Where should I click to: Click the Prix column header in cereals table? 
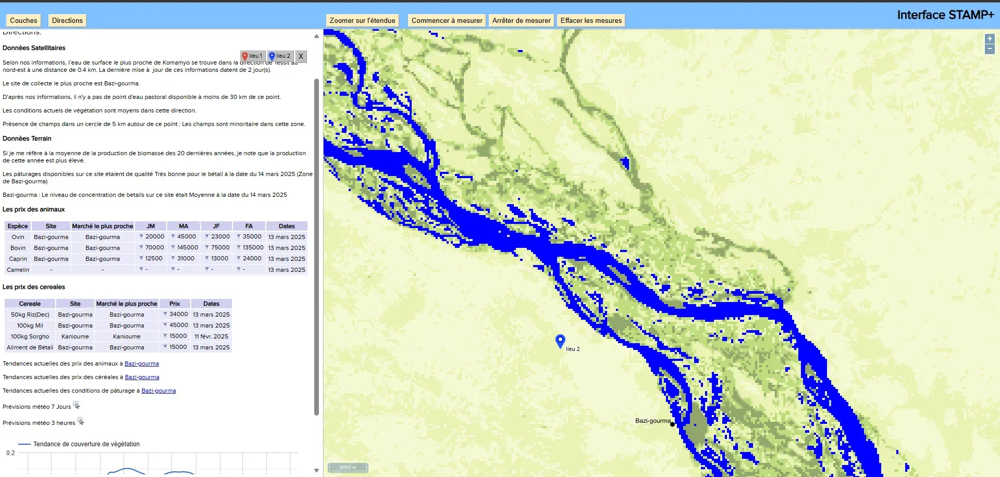pyautogui.click(x=175, y=304)
